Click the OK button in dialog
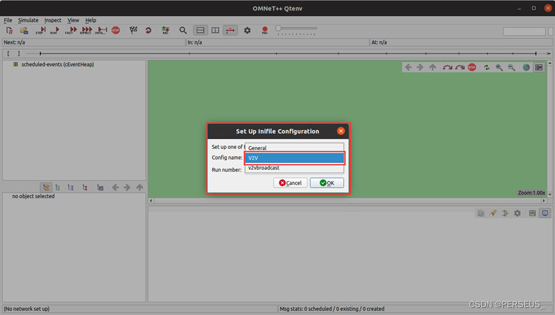The height and width of the screenshot is (315, 555). [x=327, y=183]
